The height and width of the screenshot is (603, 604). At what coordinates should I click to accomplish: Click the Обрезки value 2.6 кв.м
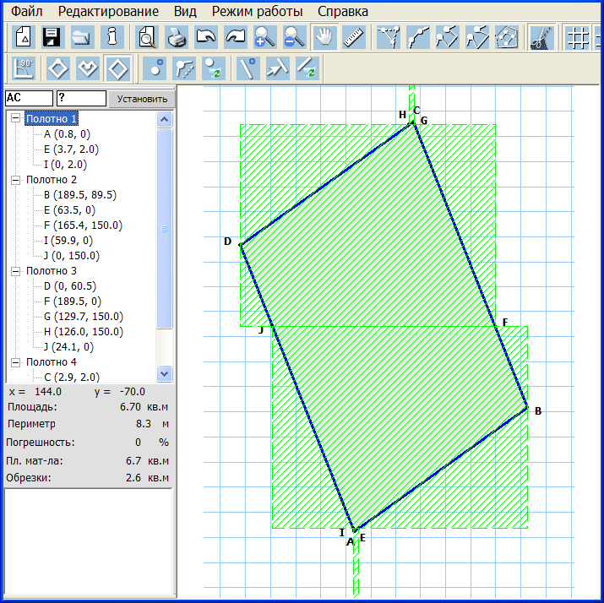[x=147, y=478]
